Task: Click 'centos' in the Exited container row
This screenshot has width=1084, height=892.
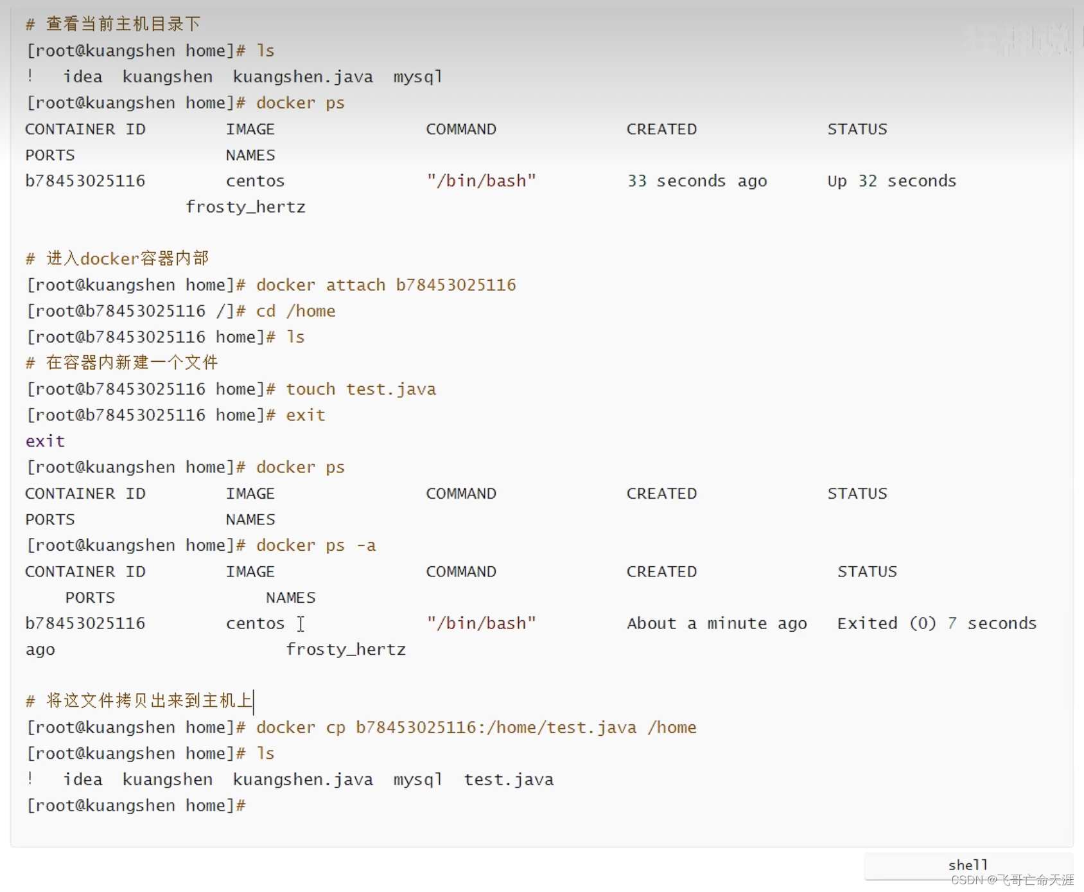Action: 255,623
